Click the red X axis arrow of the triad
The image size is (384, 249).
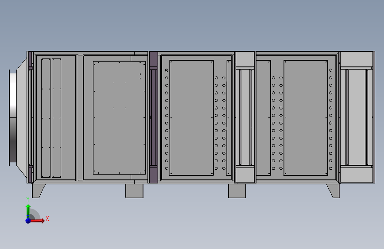pyautogui.click(x=37, y=221)
